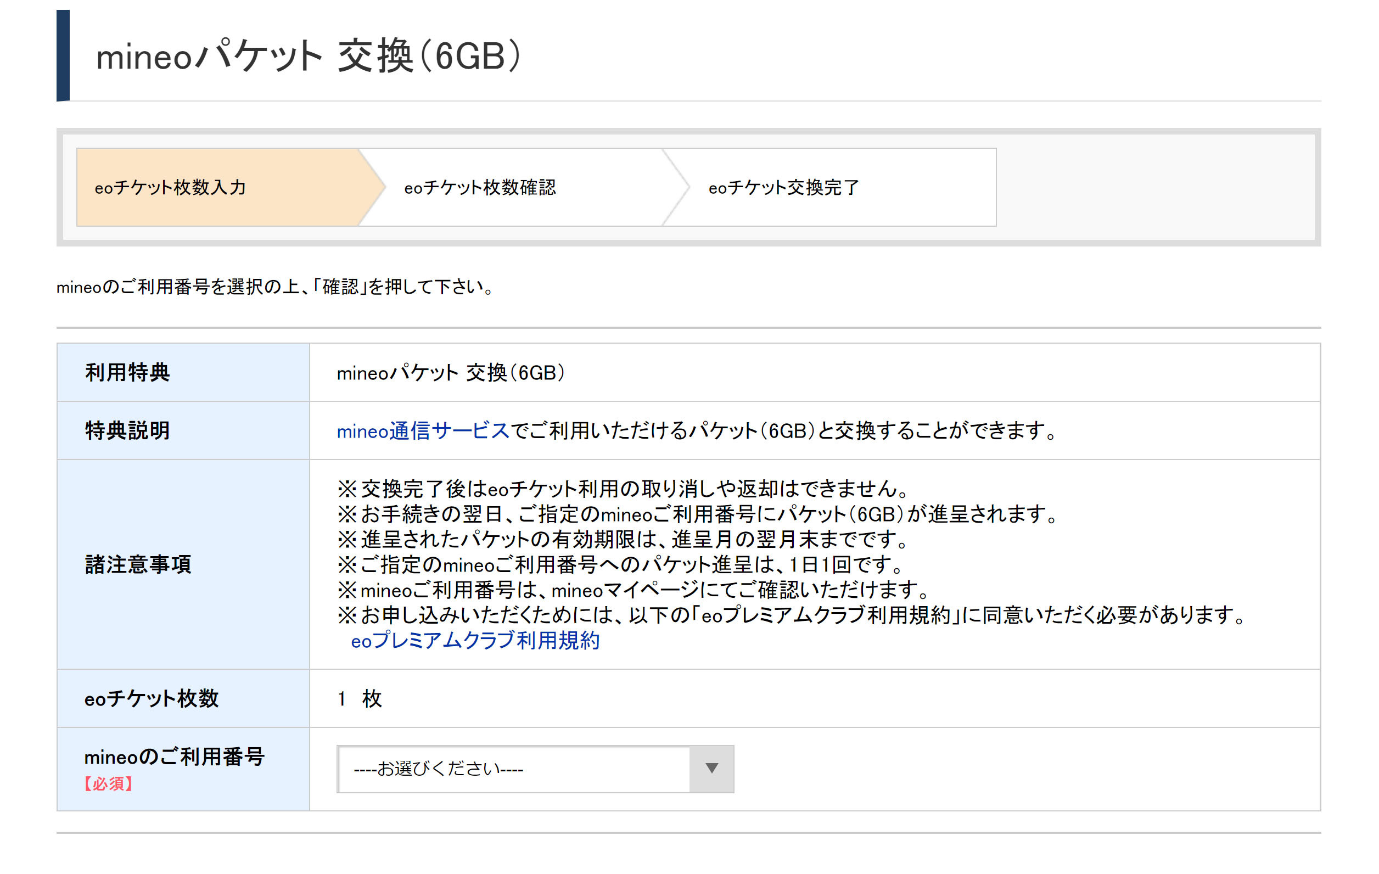Viewport: 1379px width, 874px height.
Task: Click the 諸注意事項 row header
Action: pyautogui.click(x=137, y=564)
